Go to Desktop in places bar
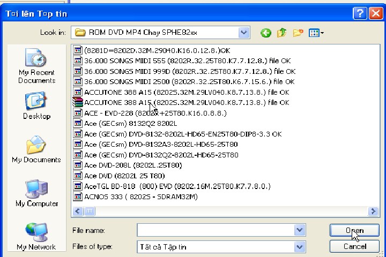 coord(36,106)
